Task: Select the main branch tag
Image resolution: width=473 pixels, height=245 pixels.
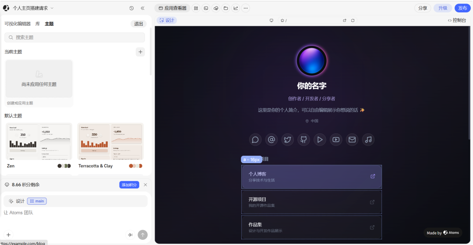Action: [37, 201]
